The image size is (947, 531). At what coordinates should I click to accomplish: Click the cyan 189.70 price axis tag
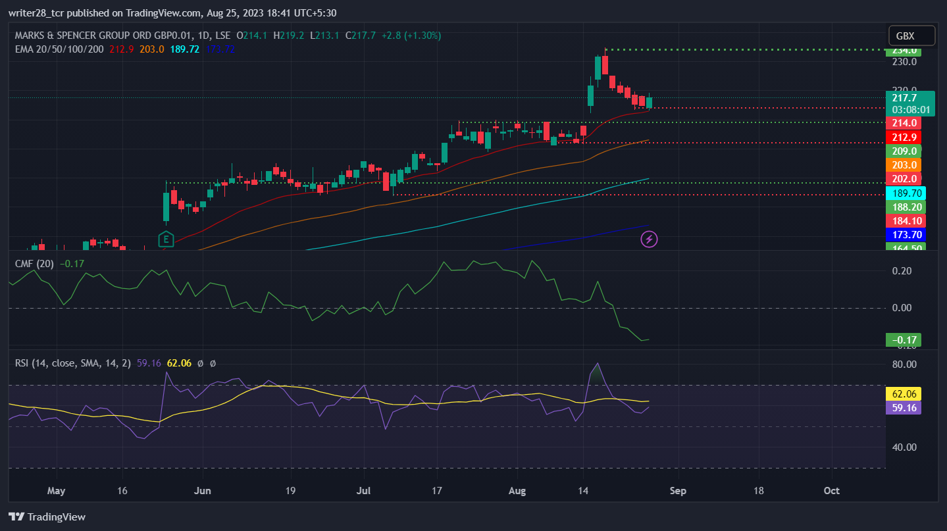[x=906, y=193]
